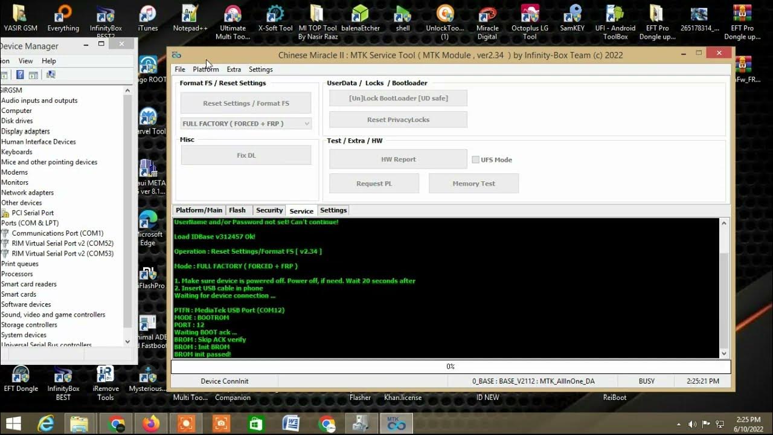Viewport: 773px width, 435px height.
Task: Open the YASIR GSM desktop folder
Action: [20, 18]
